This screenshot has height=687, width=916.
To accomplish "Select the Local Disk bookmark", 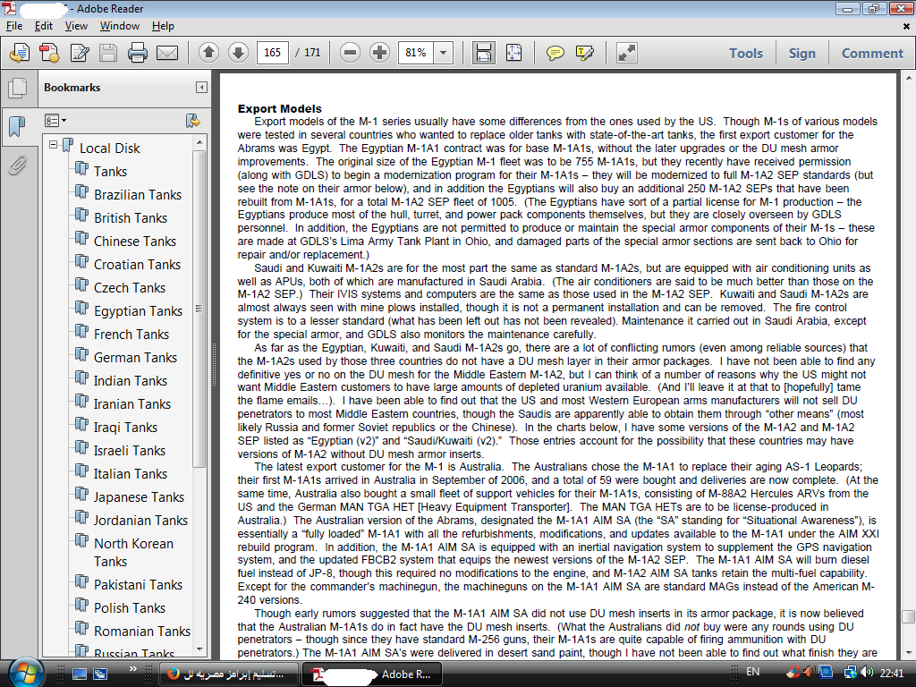I will pyautogui.click(x=109, y=148).
